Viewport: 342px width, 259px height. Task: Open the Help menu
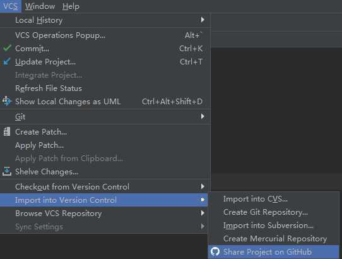(71, 6)
